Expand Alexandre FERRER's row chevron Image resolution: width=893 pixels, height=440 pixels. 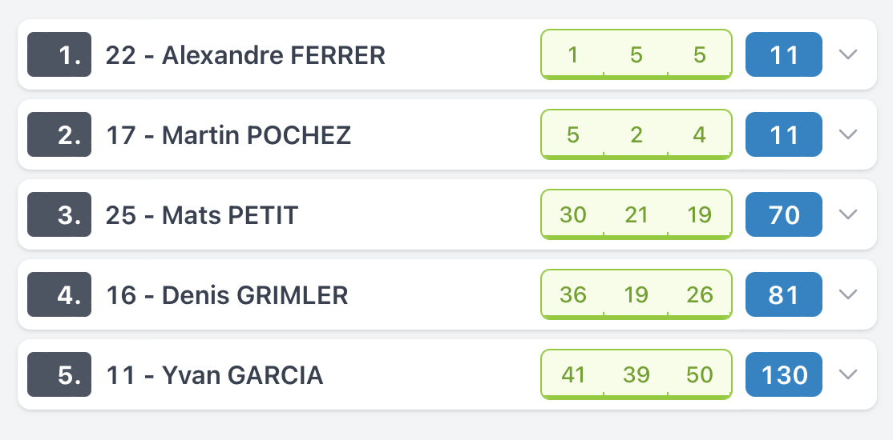(x=848, y=54)
